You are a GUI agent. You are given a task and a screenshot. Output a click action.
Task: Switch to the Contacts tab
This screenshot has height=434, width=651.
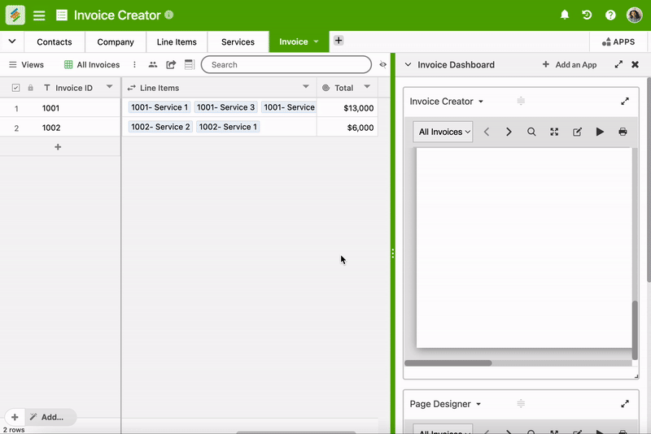coord(55,42)
